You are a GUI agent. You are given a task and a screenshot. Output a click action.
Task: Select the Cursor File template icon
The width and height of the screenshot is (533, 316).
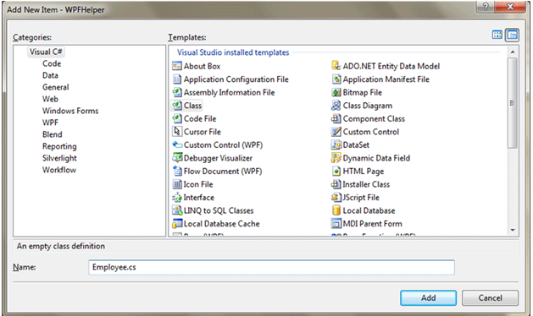click(x=177, y=132)
